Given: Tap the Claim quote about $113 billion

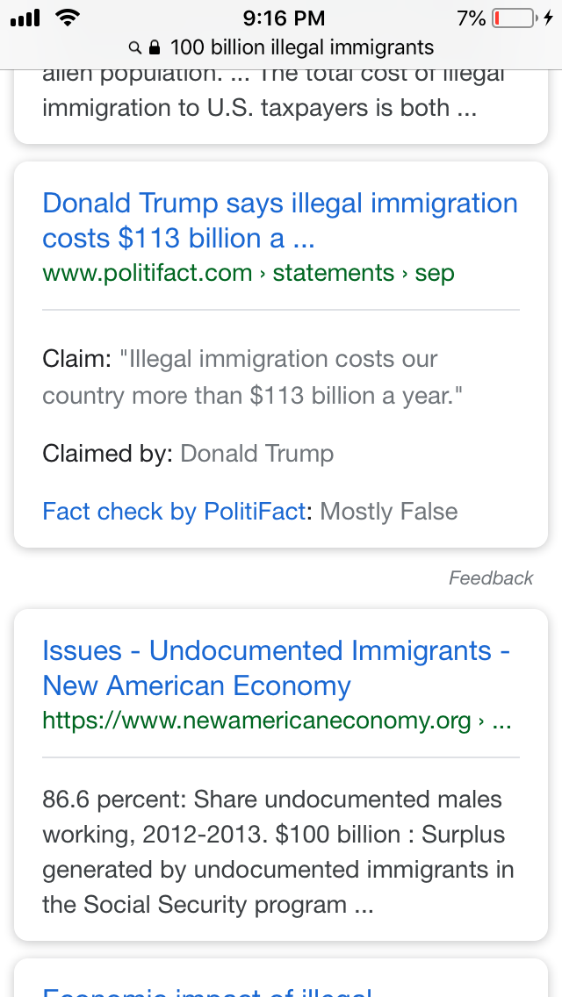Looking at the screenshot, I should 252,377.
